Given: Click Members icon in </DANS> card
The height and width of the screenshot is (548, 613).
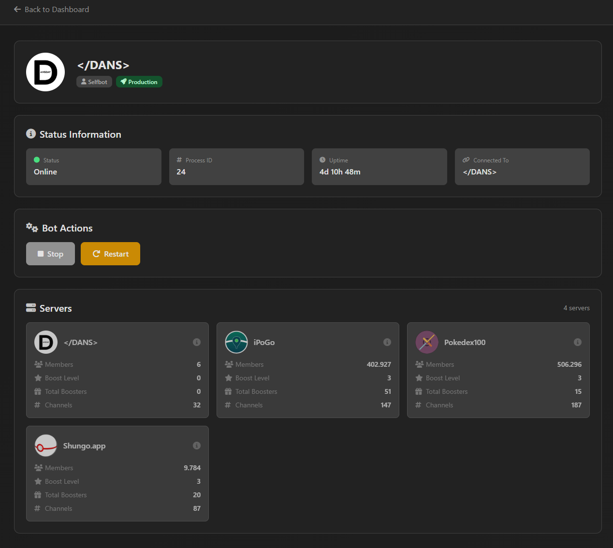Looking at the screenshot, I should pyautogui.click(x=38, y=364).
